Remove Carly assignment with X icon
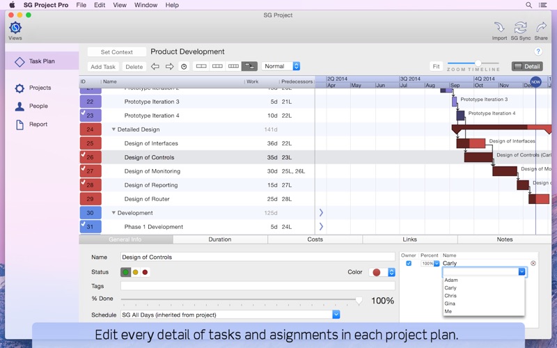The height and width of the screenshot is (348, 557). point(533,263)
